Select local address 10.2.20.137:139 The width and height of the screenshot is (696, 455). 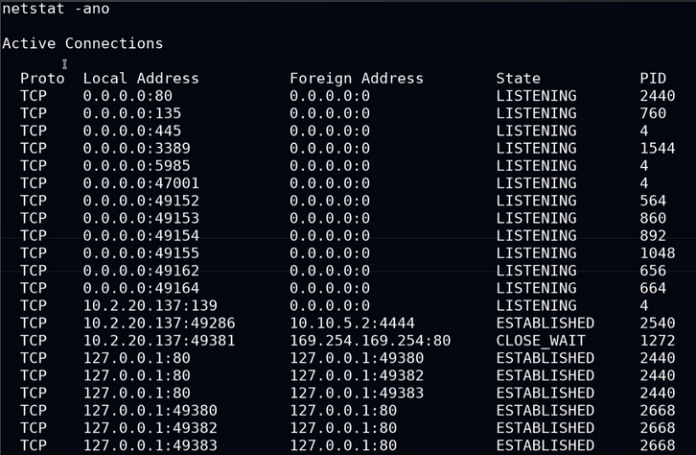[x=150, y=305]
